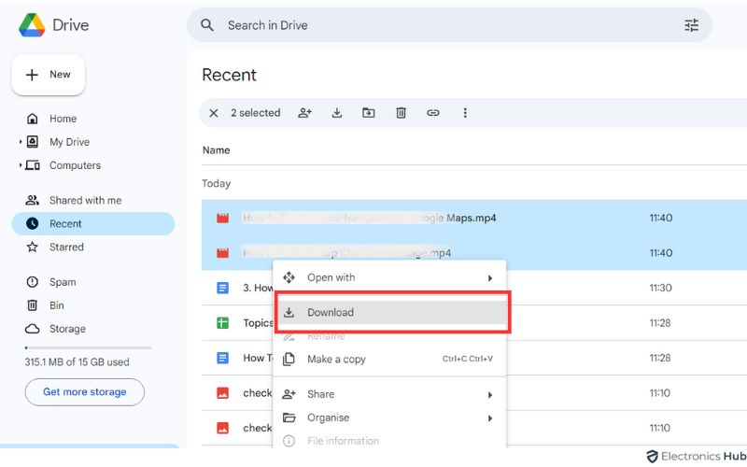747x467 pixels.
Task: Type in the Search in Drive field
Action: pos(449,25)
